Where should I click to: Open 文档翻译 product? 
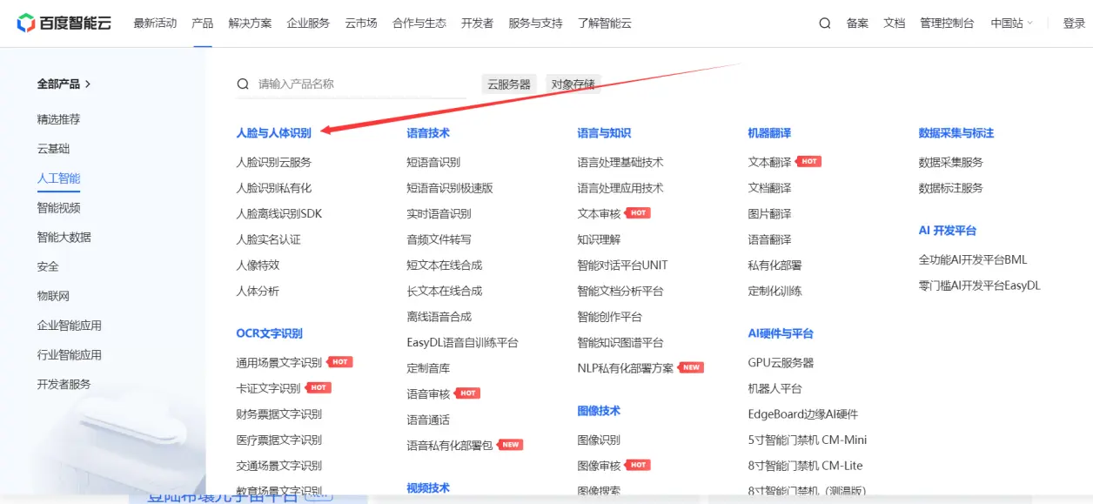769,188
